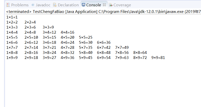Place cursor on the 8×8=64 entry
The image size is (201, 107).
pos(140,53)
